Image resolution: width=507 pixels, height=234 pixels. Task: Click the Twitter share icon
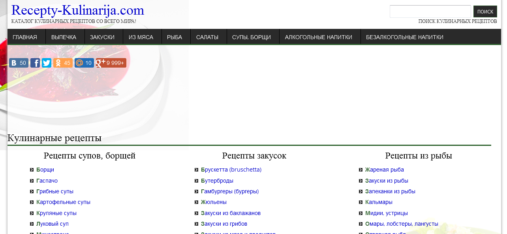point(47,63)
